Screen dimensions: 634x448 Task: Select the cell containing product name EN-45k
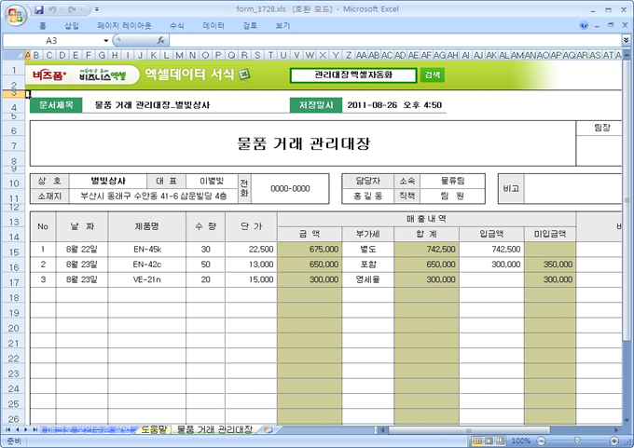pyautogui.click(x=148, y=249)
